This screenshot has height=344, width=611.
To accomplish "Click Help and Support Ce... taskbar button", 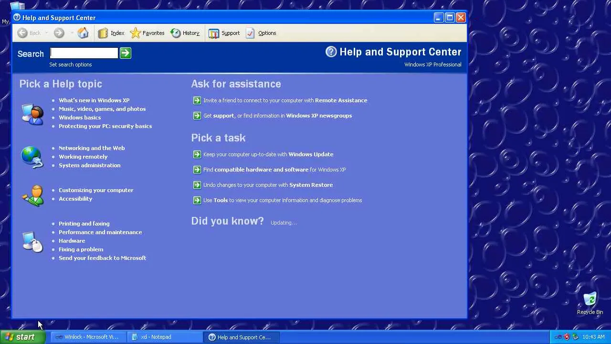I will point(242,337).
